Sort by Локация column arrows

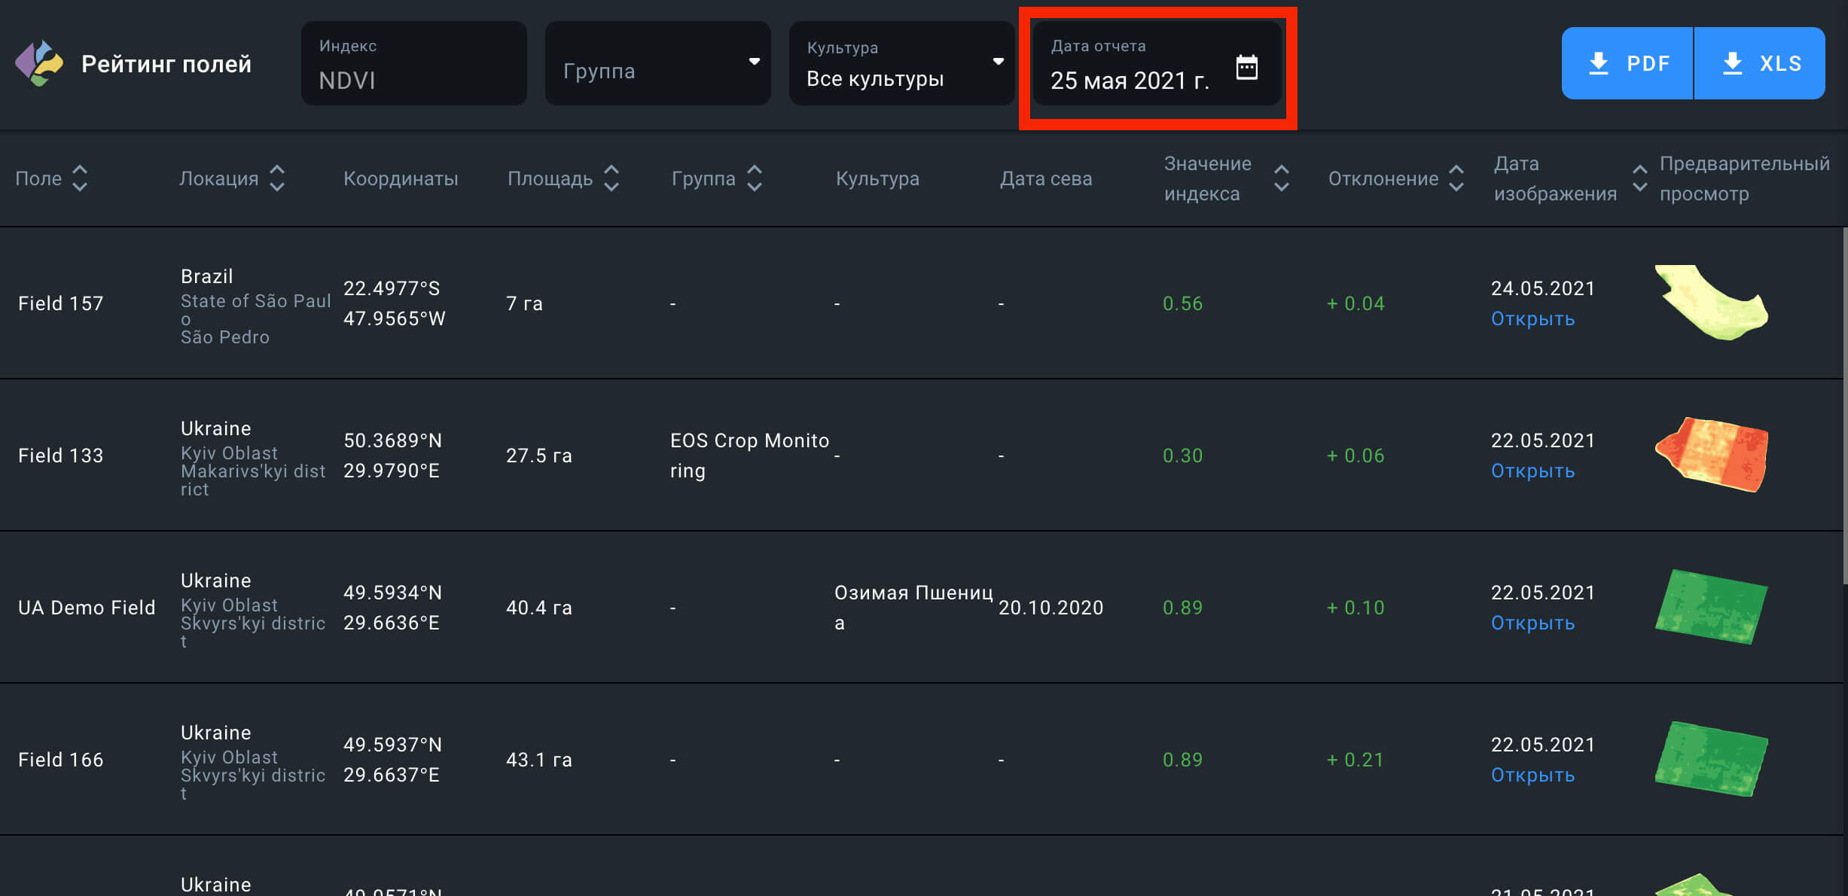tap(277, 178)
